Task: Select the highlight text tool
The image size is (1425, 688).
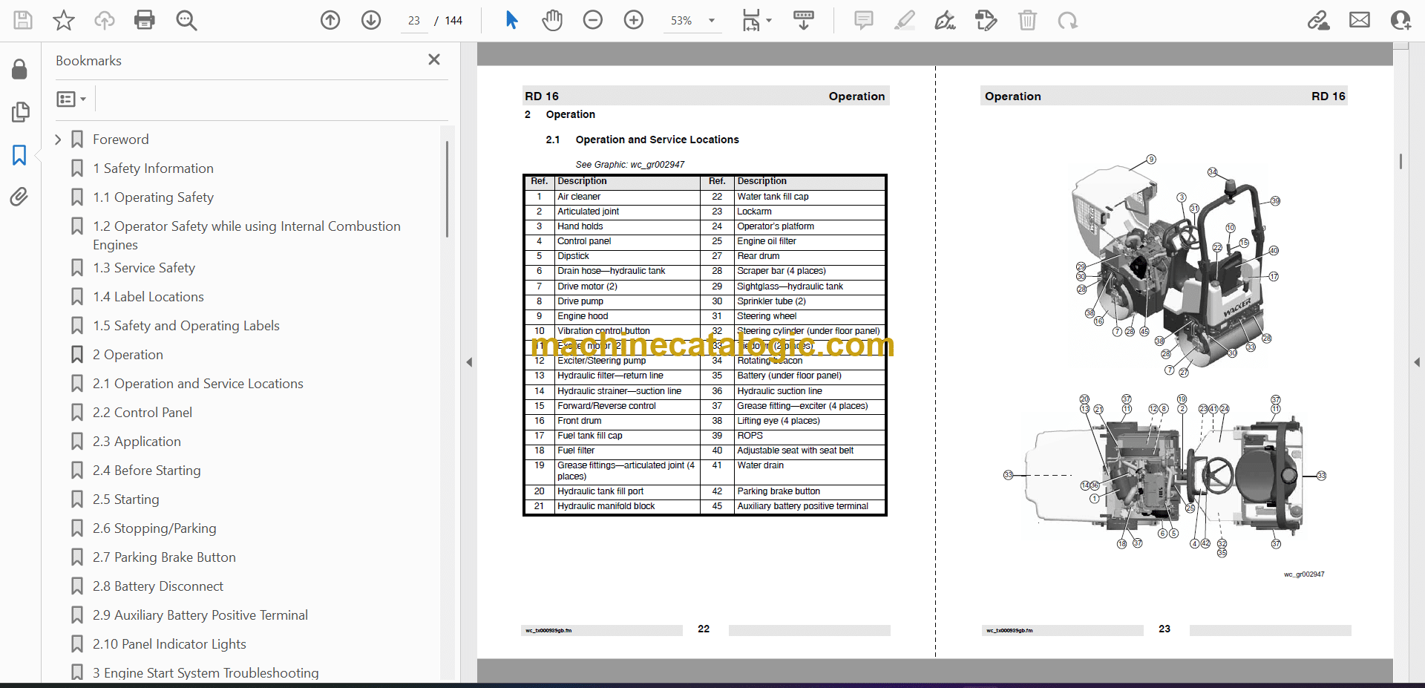Action: coord(905,20)
